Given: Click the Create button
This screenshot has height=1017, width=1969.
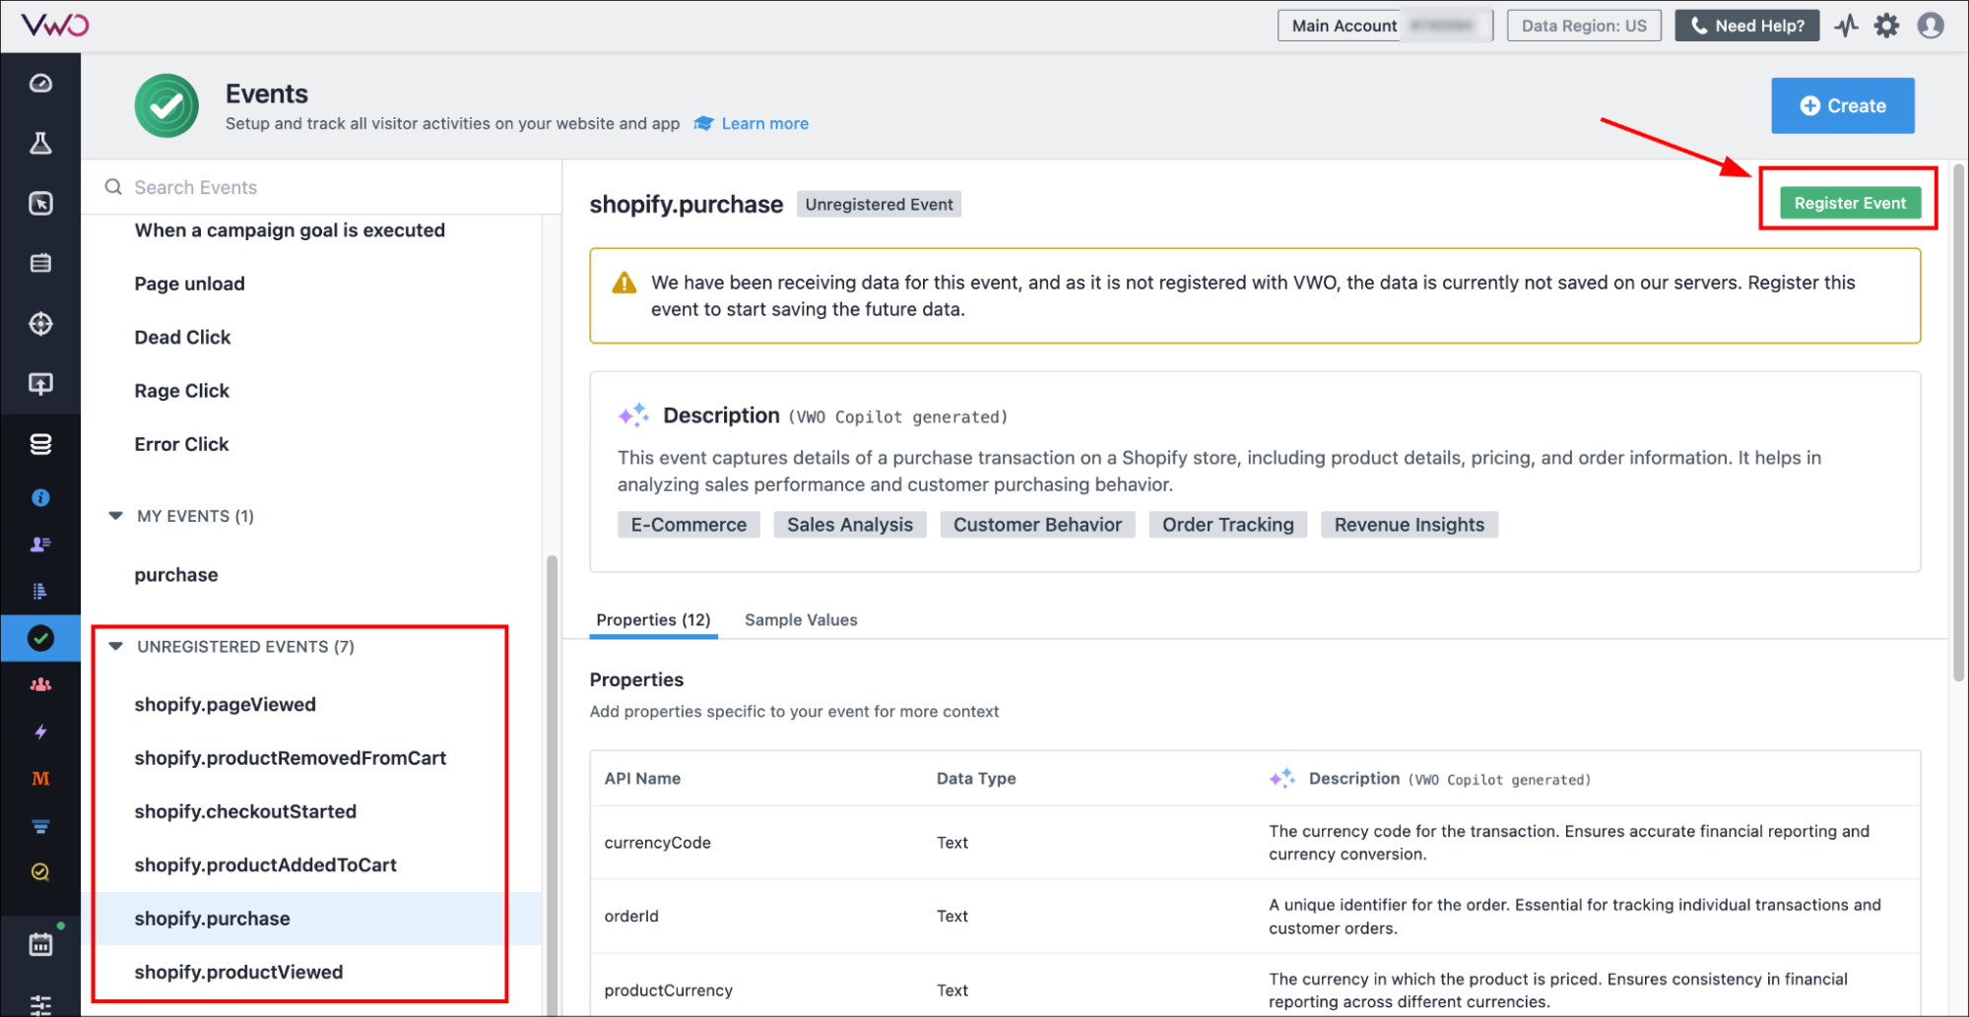Looking at the screenshot, I should point(1842,105).
